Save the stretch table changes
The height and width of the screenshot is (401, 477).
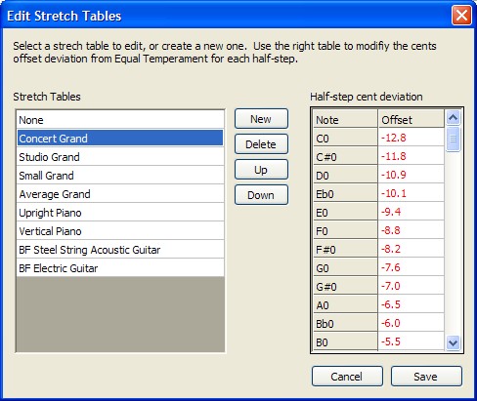[426, 377]
